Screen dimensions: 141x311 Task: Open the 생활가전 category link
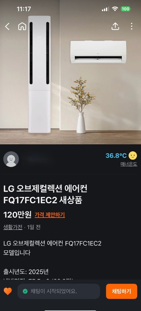tap(13, 227)
